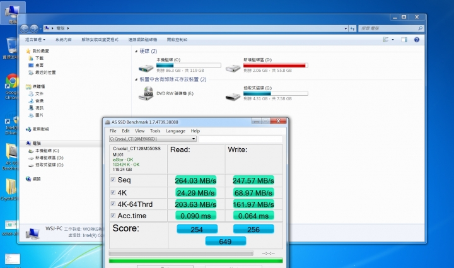Toggle the Acc.time test checkbox
The width and height of the screenshot is (454, 268).
coord(113,215)
